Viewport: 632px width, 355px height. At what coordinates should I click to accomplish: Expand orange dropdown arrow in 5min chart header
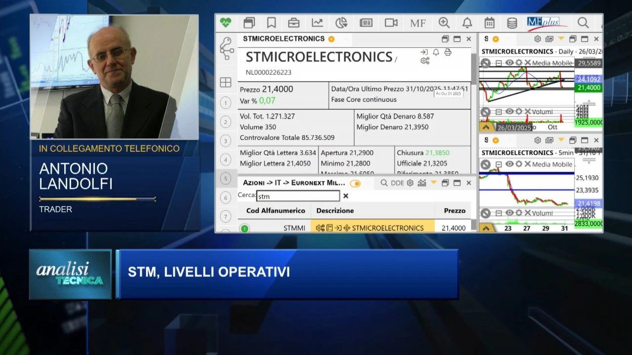click(x=561, y=140)
